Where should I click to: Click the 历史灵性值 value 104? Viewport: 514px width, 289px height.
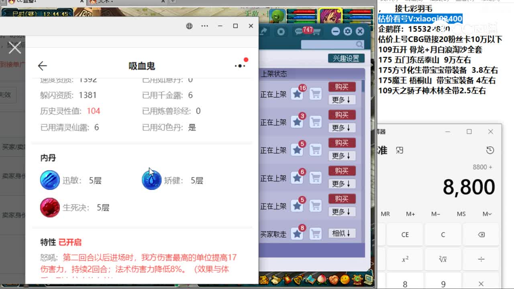pos(94,111)
